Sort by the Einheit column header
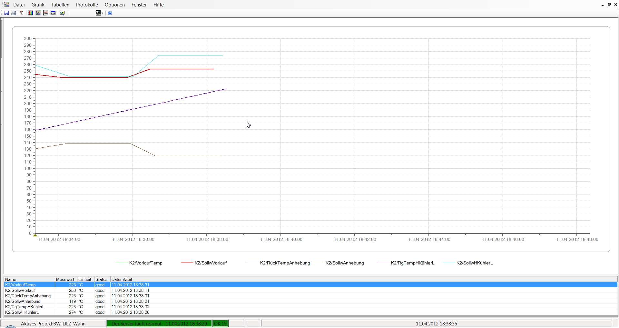 click(85, 279)
